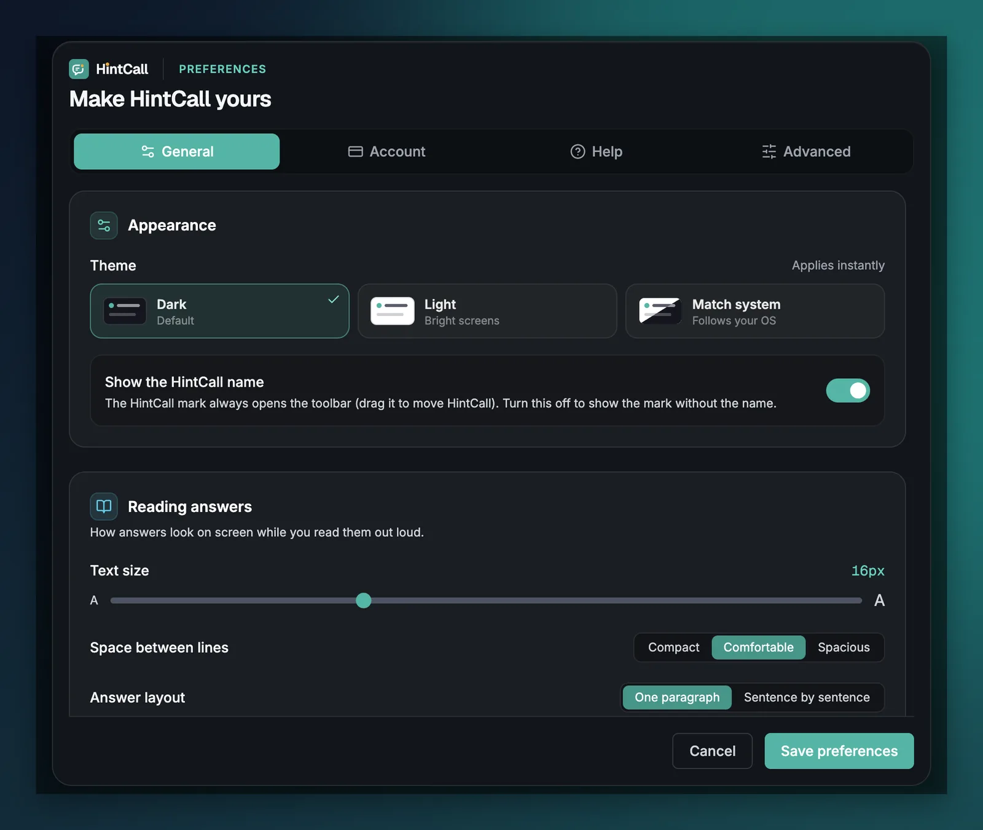983x830 pixels.
Task: Toggle Show the HintCall name switch
Action: click(848, 390)
